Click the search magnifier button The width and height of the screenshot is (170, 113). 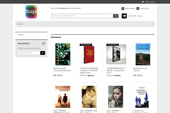click(116, 16)
